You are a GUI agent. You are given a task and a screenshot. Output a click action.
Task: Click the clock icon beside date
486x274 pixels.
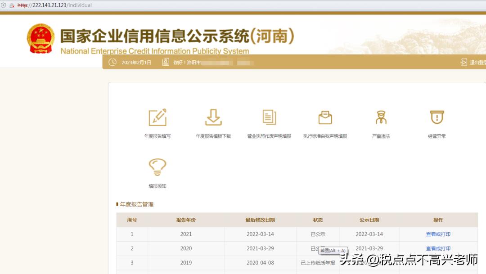point(112,62)
